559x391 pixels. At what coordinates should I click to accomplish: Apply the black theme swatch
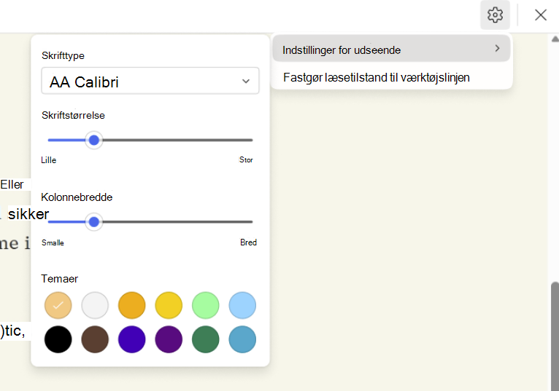(58, 339)
